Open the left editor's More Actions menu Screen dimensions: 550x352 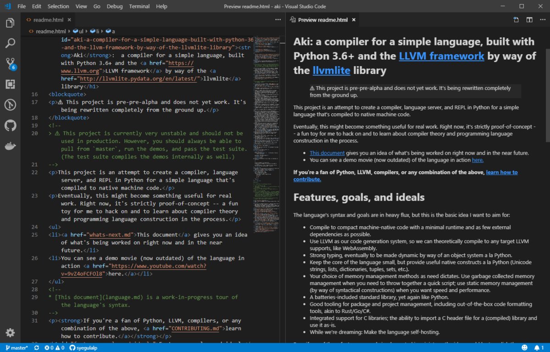click(x=278, y=20)
